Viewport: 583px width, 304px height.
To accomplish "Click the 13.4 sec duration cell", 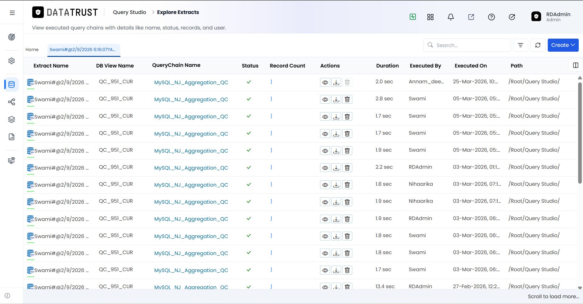I will tap(385, 286).
